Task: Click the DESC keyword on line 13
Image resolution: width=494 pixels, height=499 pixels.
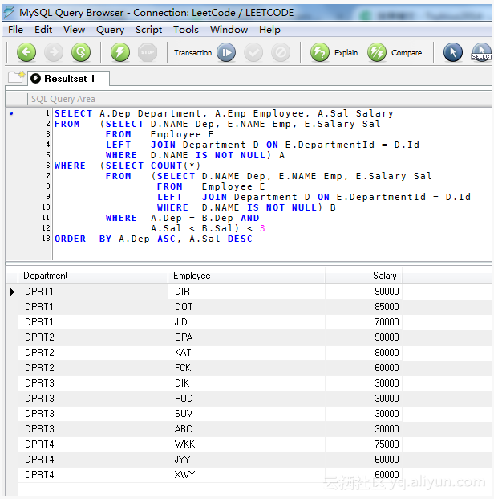Action: coord(240,239)
